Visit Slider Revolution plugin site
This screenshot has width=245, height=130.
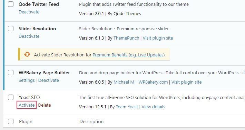coord(158,38)
